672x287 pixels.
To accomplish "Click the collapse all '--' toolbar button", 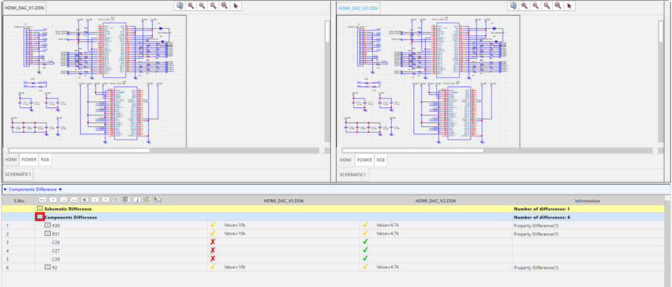I will (x=74, y=199).
